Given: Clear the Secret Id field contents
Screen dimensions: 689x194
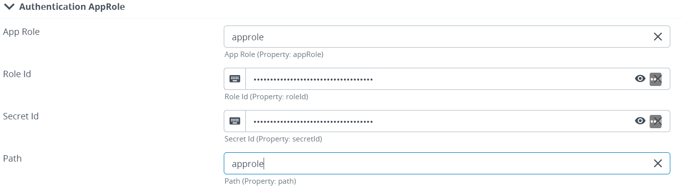Looking at the screenshot, I should pyautogui.click(x=656, y=121).
